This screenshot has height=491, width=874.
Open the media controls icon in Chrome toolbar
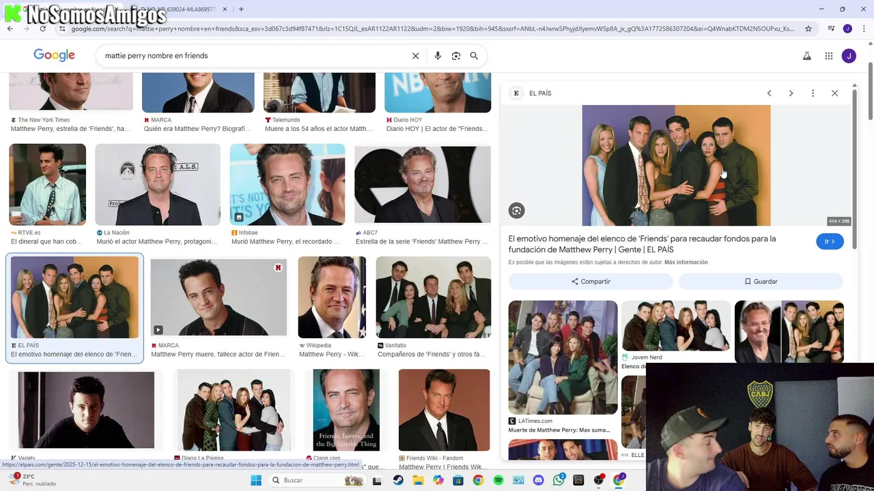click(x=831, y=29)
